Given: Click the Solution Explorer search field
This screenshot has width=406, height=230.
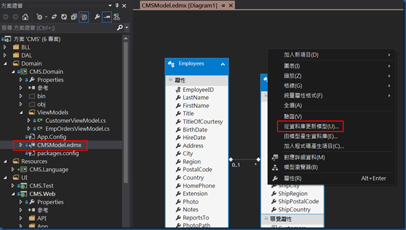Looking at the screenshot, I should 58,28.
